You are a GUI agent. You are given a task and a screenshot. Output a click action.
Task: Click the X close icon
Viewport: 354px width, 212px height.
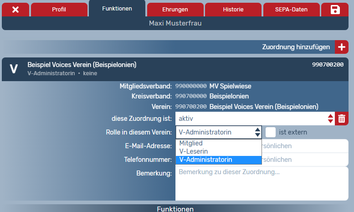(15, 10)
